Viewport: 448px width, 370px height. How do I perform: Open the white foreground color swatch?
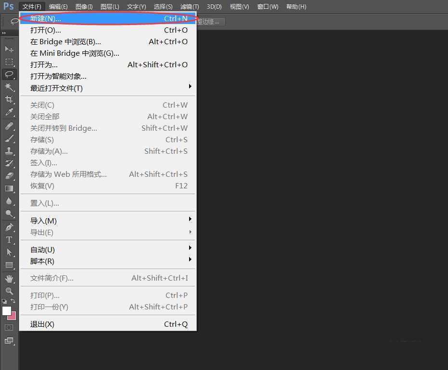point(6,310)
